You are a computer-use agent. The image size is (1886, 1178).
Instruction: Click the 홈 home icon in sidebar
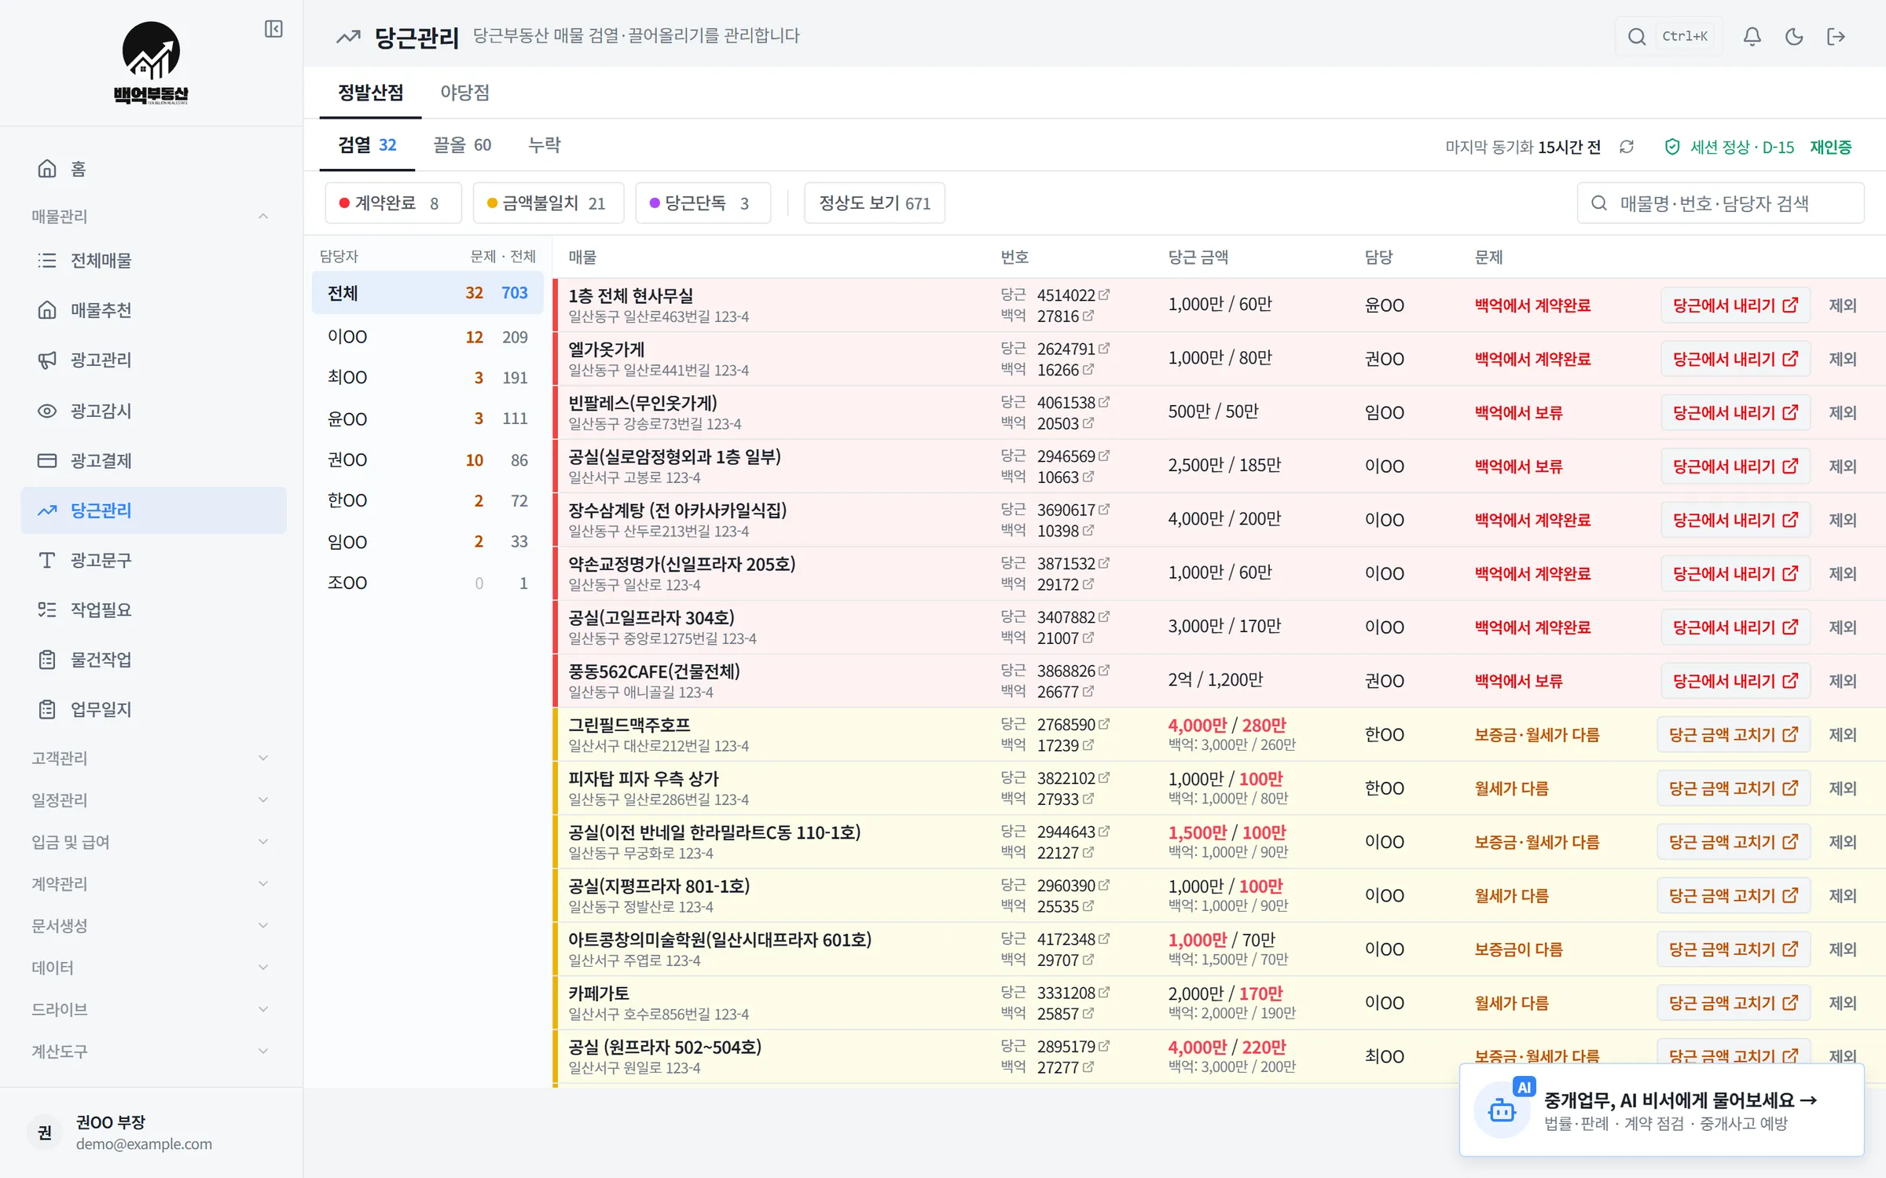(x=47, y=169)
